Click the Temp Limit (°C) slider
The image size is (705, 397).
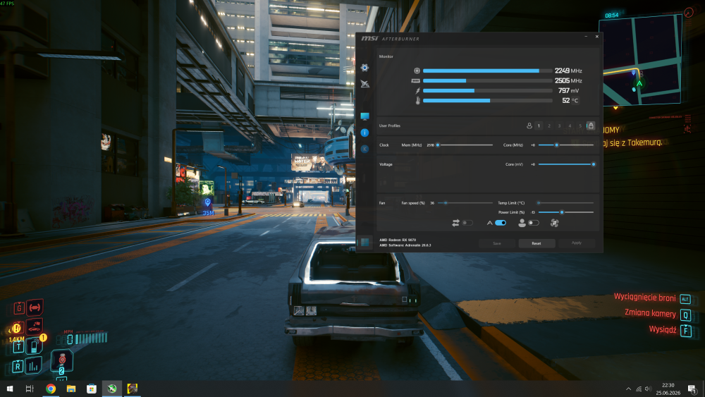(566, 203)
